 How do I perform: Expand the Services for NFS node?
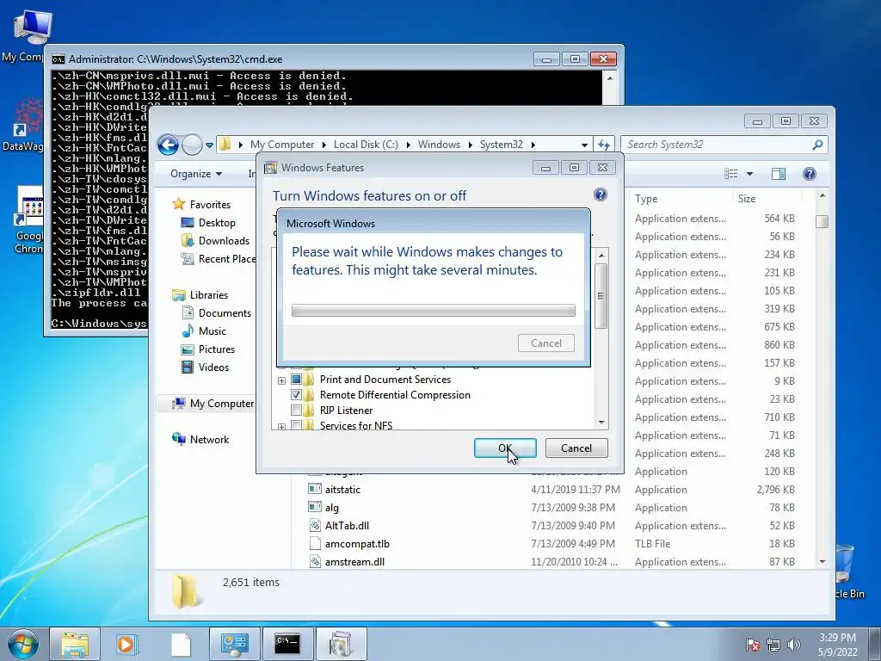[281, 427]
